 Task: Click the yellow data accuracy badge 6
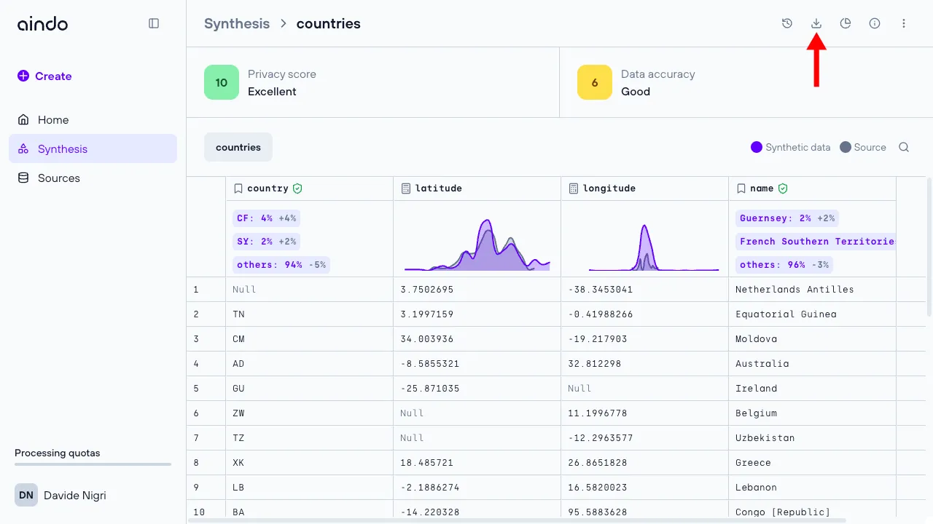coord(595,82)
